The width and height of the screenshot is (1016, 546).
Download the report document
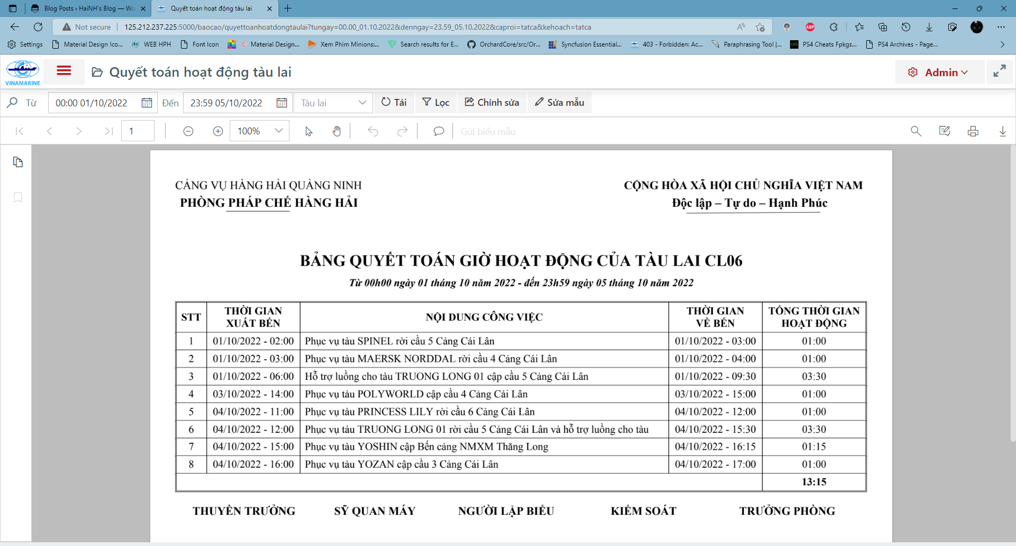coord(1002,131)
